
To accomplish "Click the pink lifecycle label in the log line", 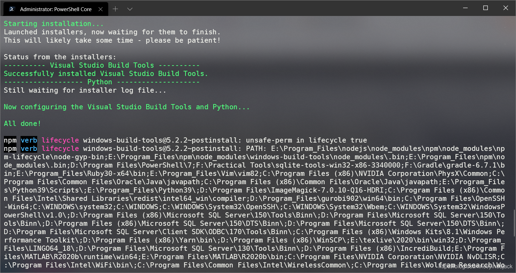I will 60,140.
